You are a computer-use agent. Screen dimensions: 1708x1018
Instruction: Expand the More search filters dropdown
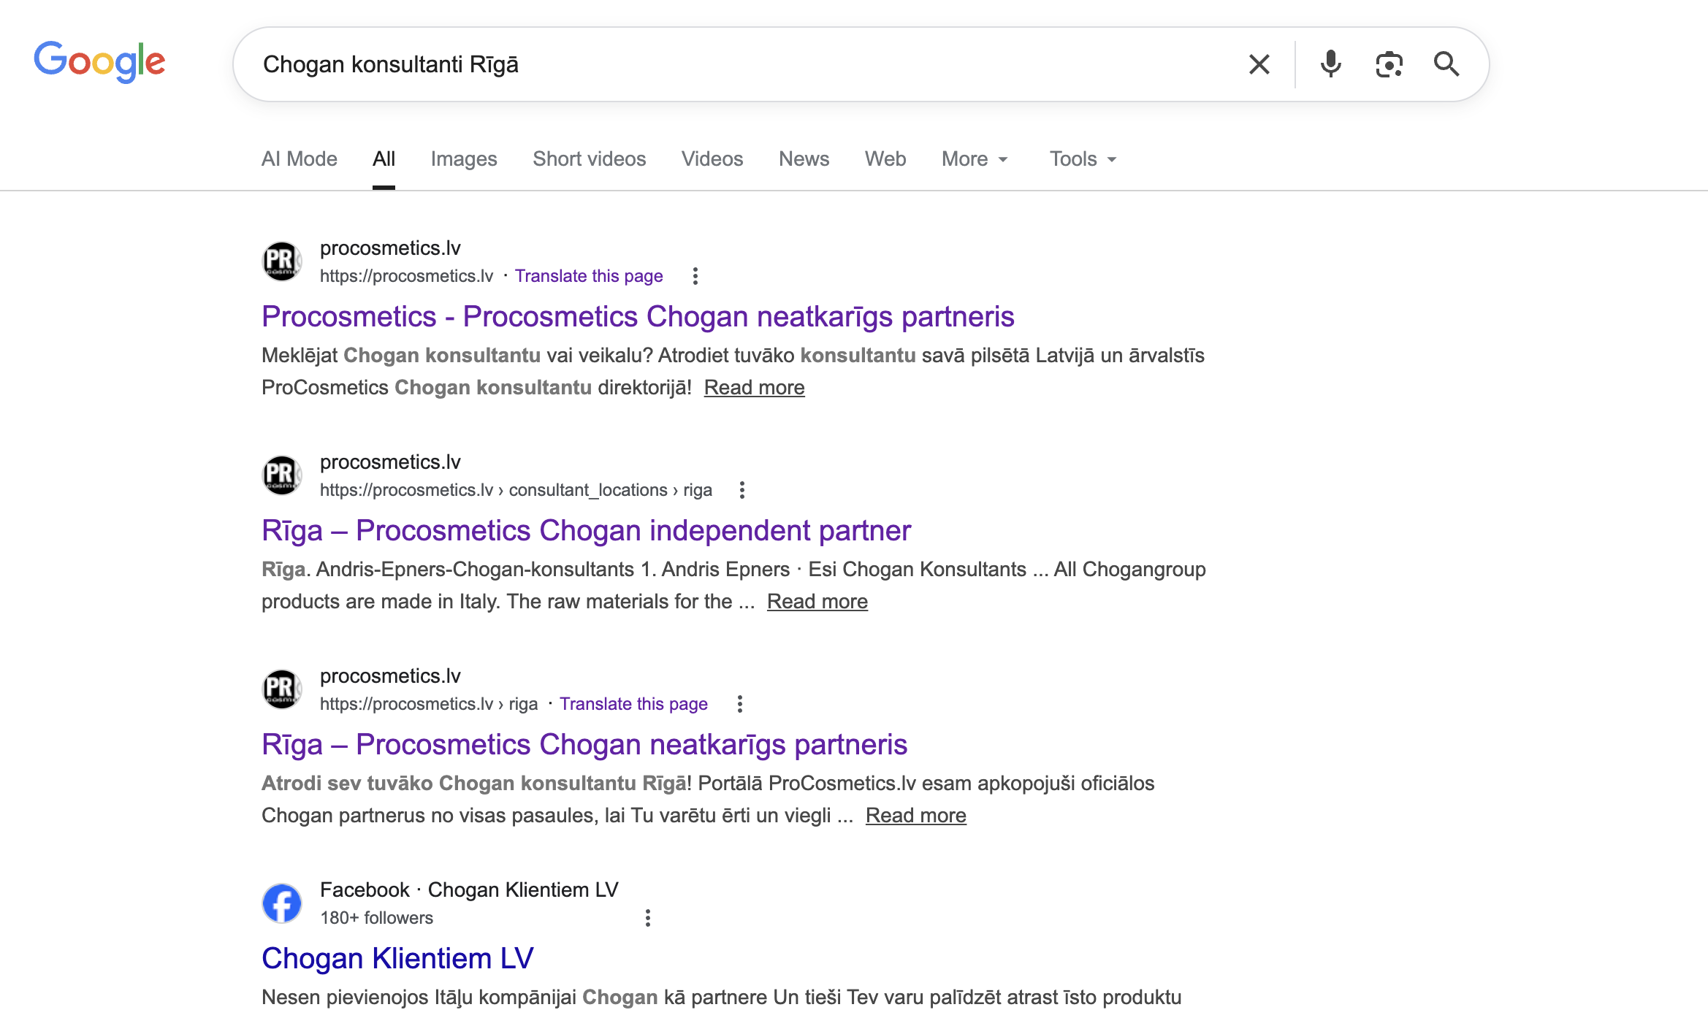[x=975, y=159]
